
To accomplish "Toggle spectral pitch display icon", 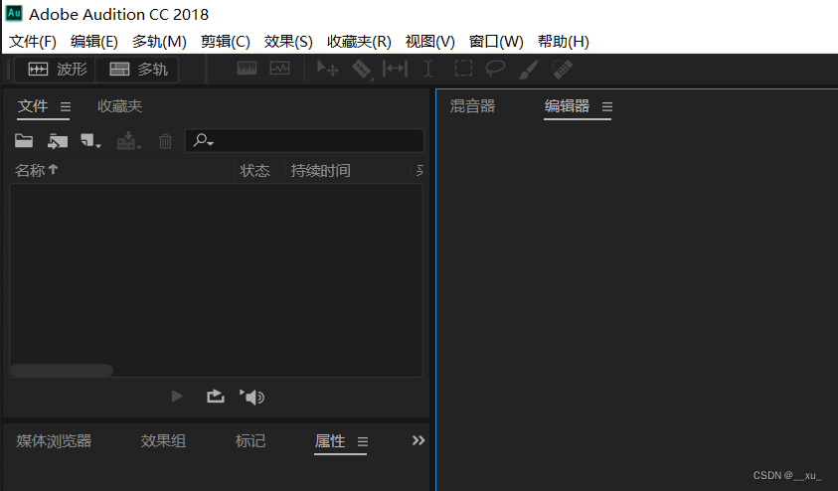I will (x=279, y=69).
